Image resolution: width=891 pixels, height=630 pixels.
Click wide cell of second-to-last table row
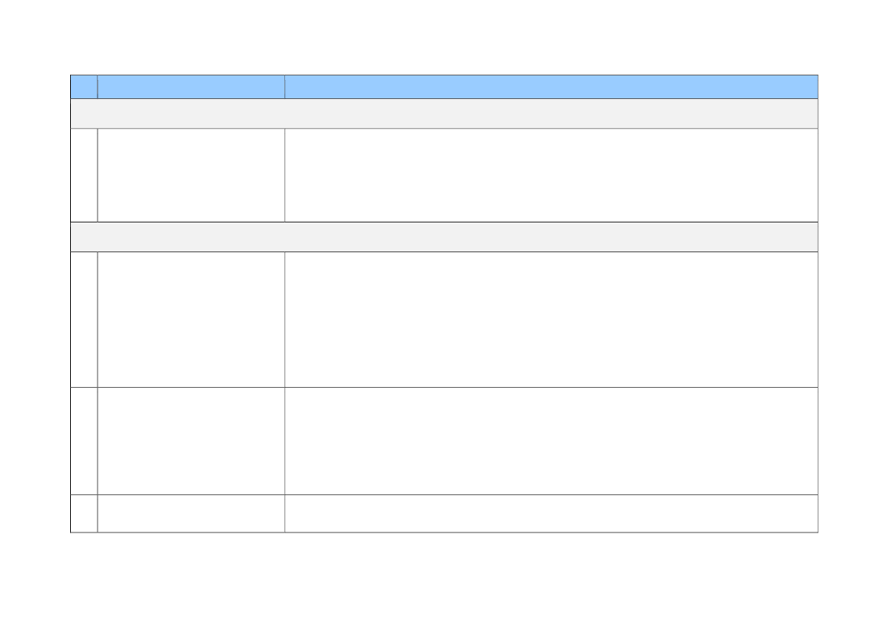[551, 441]
